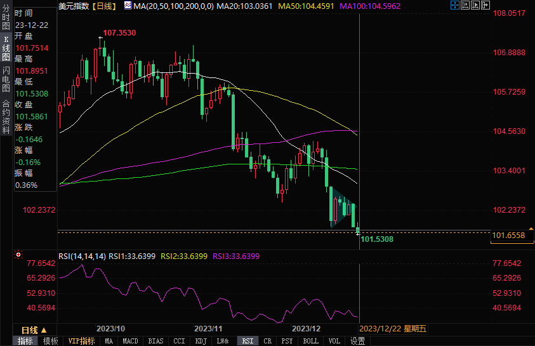Toggle the KDJ indicator
The height and width of the screenshot is (346, 535).
tap(201, 341)
